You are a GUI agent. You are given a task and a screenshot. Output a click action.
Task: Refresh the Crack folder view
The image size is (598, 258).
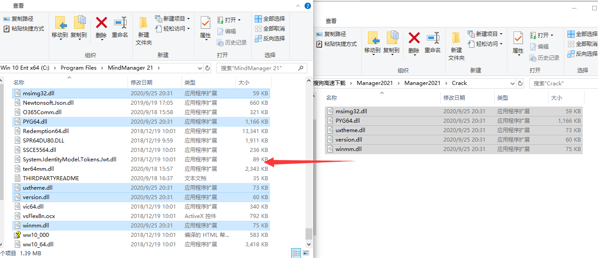(520, 83)
